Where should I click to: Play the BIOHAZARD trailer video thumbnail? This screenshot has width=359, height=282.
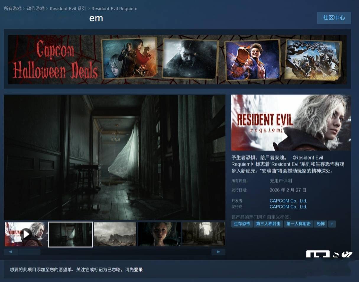[x=26, y=234]
